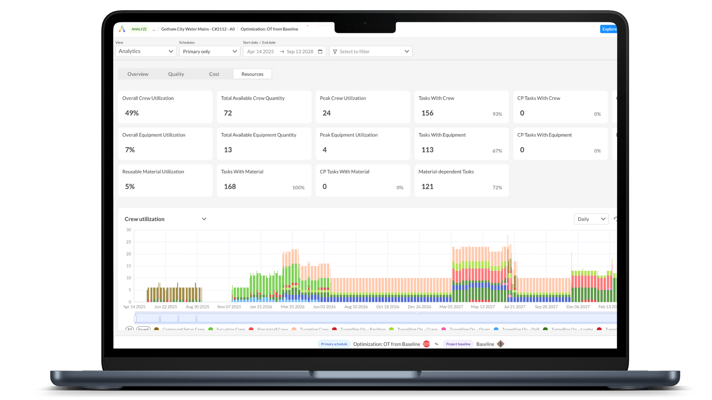Switch to the Overview tab

coord(138,74)
